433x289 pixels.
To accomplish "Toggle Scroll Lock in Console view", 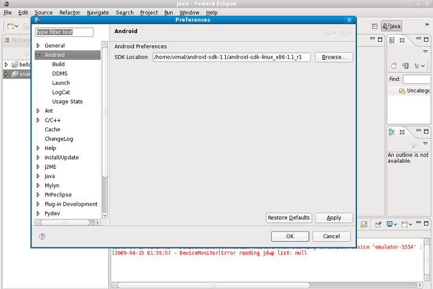I will tap(364, 224).
